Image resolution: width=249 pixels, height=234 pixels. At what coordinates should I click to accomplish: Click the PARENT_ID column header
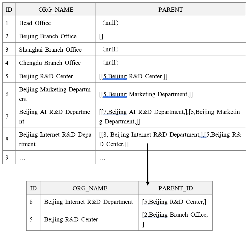coord(176,188)
